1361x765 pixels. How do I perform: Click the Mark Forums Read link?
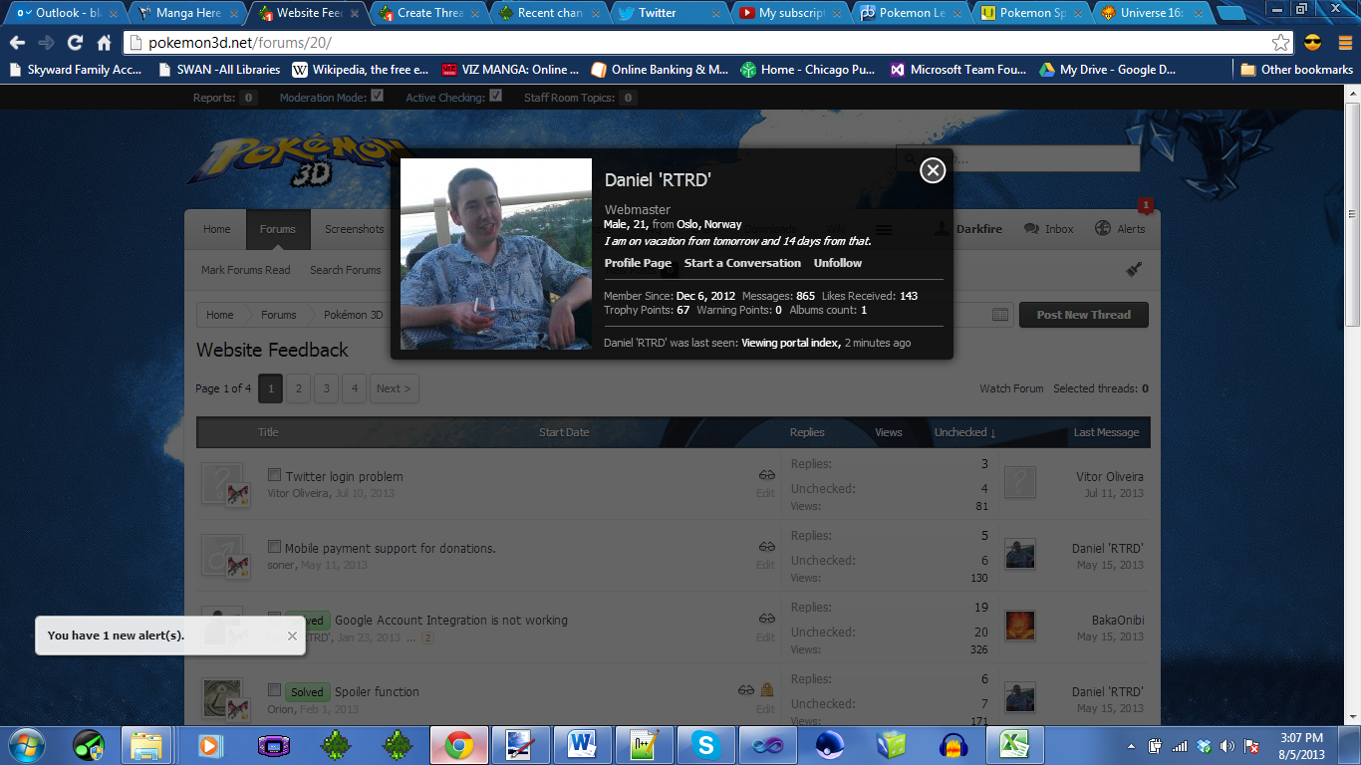[246, 270]
